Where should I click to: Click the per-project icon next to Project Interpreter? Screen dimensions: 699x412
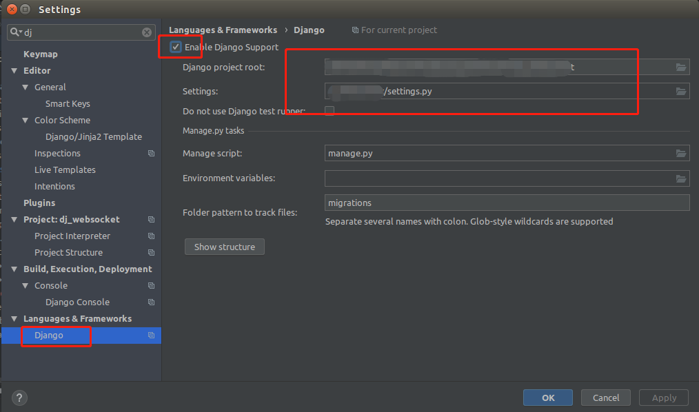pyautogui.click(x=150, y=236)
